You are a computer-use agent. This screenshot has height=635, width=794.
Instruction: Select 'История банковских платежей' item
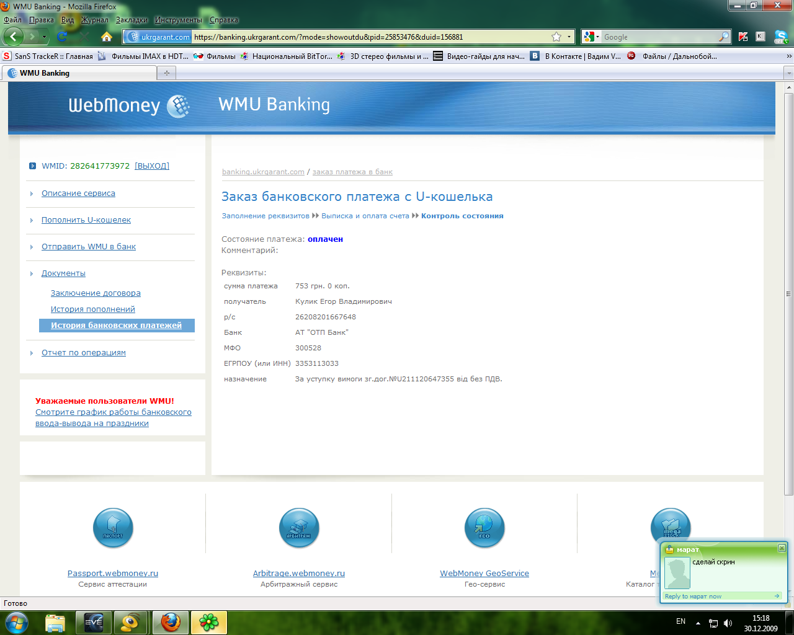[x=117, y=326]
